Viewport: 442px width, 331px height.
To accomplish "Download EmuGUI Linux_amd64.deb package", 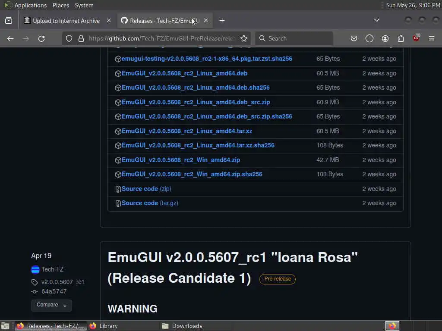I will pyautogui.click(x=185, y=73).
